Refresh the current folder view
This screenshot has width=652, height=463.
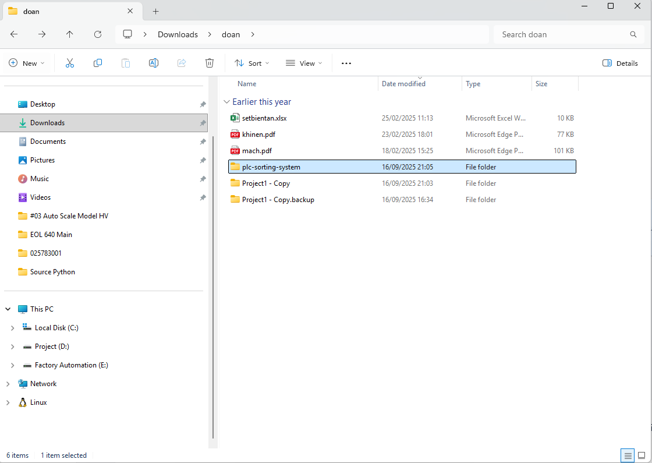pyautogui.click(x=98, y=34)
